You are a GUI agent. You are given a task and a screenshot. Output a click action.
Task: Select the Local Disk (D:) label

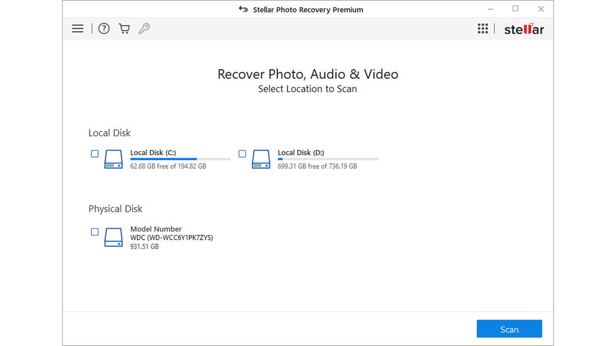pos(301,153)
